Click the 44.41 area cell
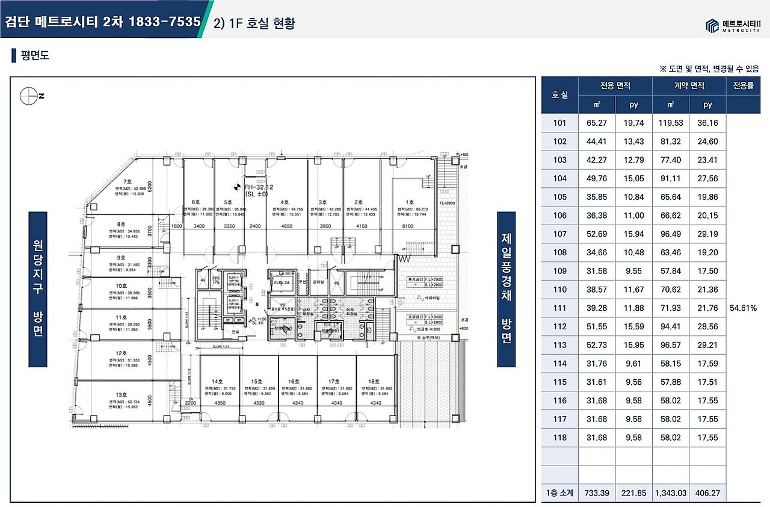 click(x=596, y=142)
